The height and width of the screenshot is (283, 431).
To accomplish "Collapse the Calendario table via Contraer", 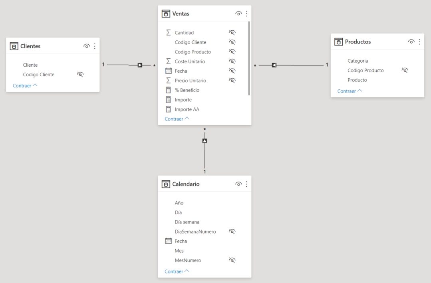I will coord(175,271).
